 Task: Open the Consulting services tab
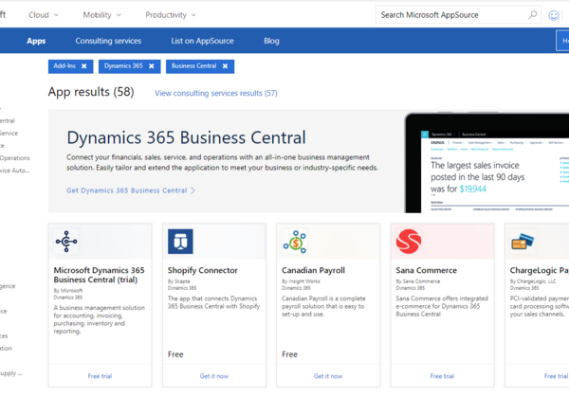108,41
